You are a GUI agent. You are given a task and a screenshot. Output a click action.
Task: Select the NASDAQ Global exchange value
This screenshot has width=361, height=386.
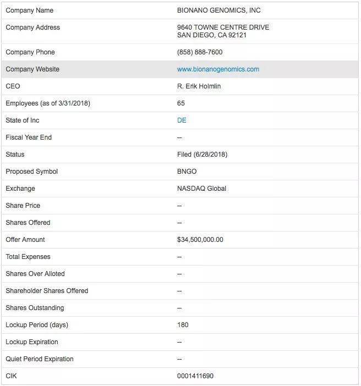click(201, 189)
